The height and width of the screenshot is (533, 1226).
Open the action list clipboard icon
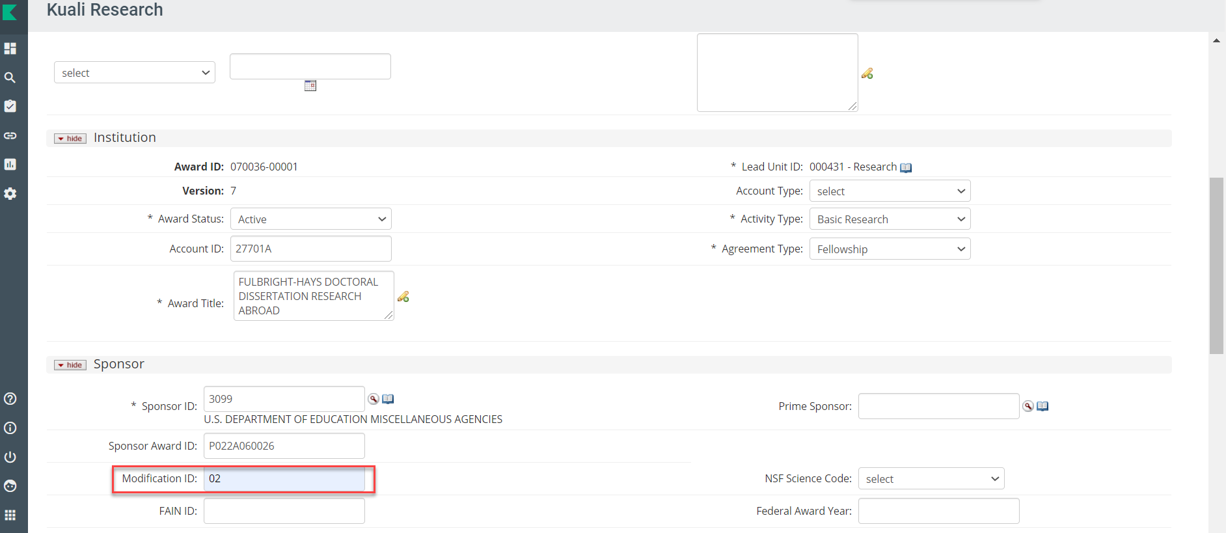coord(10,106)
